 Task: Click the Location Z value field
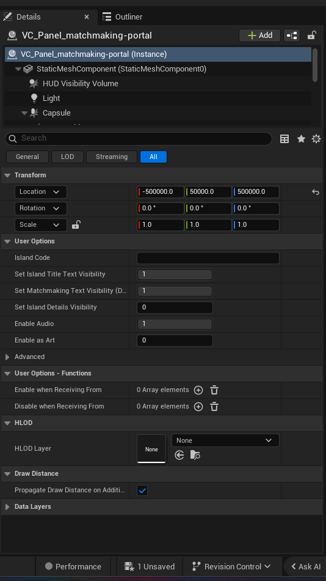(x=256, y=192)
